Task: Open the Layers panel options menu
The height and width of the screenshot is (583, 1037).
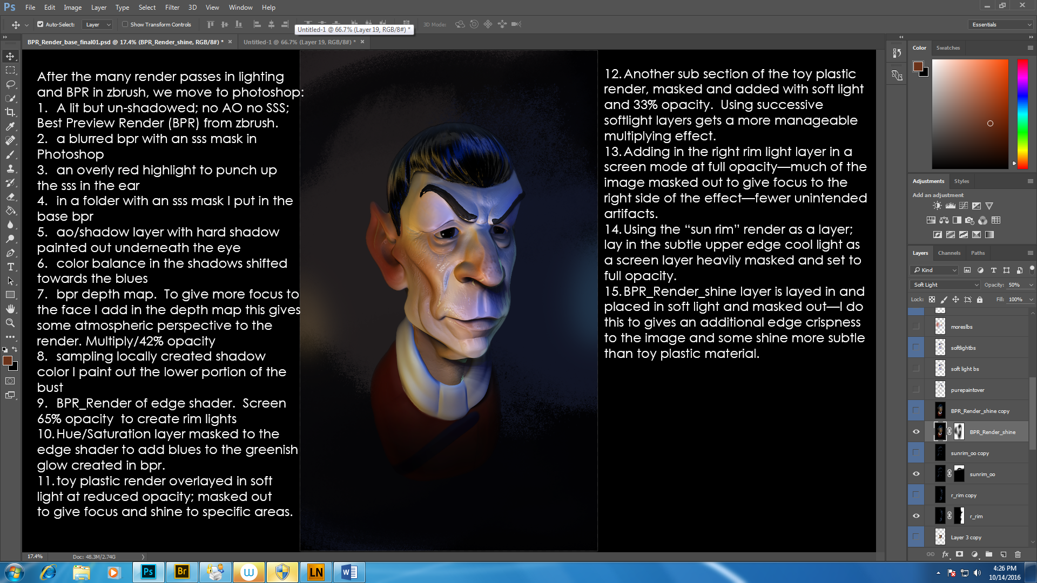Action: point(1030,253)
